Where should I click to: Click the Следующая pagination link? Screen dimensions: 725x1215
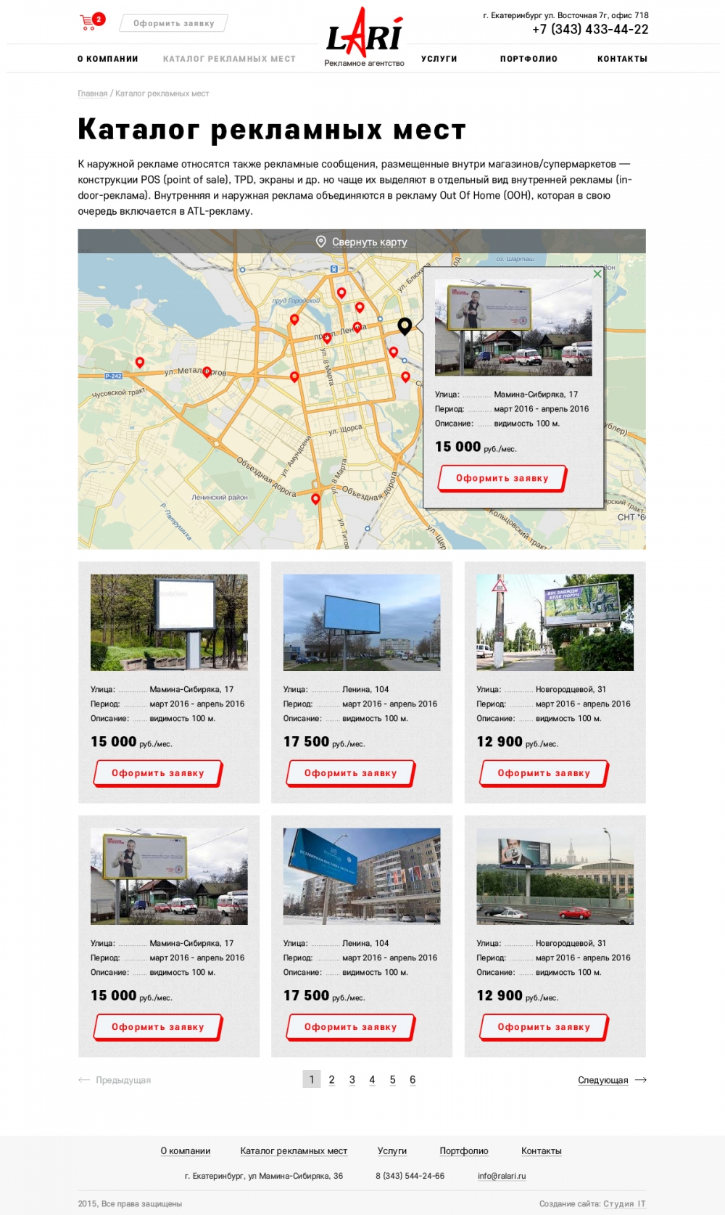tap(603, 1080)
